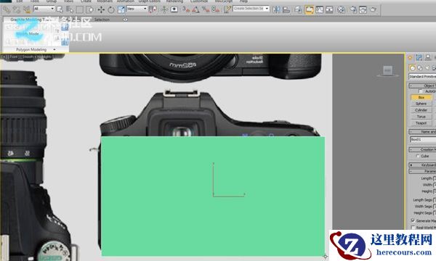Click the ribbon minimize toggle beside Selection
The width and height of the screenshot is (436, 261).
pos(126,20)
